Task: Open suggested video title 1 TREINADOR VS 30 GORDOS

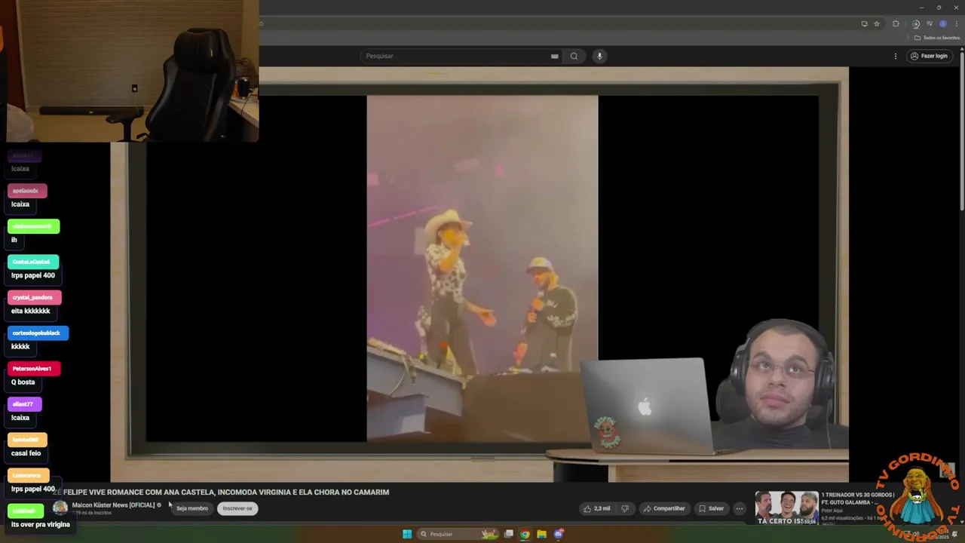Action: [858, 499]
